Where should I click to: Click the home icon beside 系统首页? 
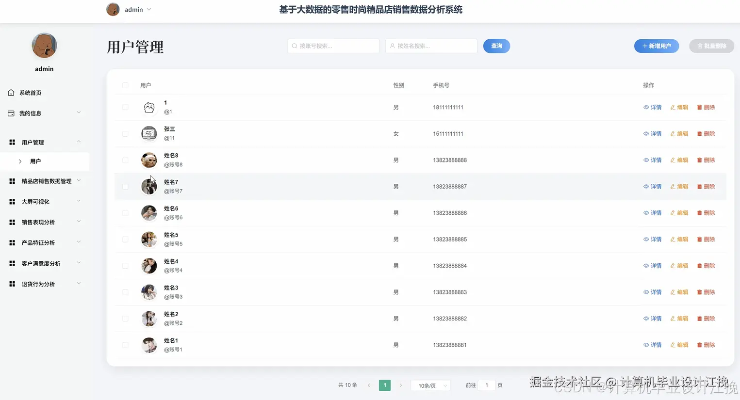coord(11,93)
